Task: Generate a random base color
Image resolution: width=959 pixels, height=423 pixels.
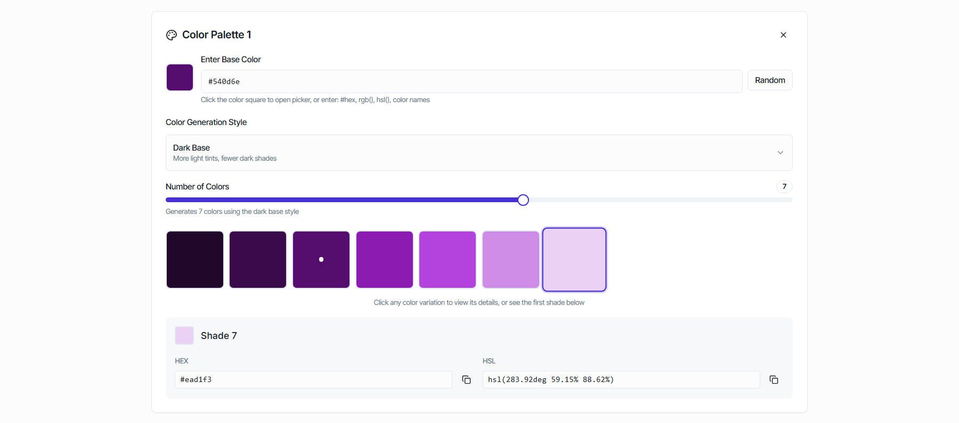Action: pos(770,80)
